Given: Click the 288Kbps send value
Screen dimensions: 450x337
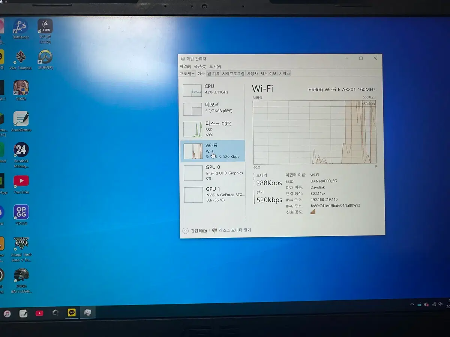Looking at the screenshot, I should (269, 183).
